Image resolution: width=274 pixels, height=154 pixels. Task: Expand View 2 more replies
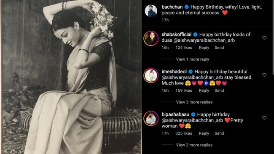[194, 145]
